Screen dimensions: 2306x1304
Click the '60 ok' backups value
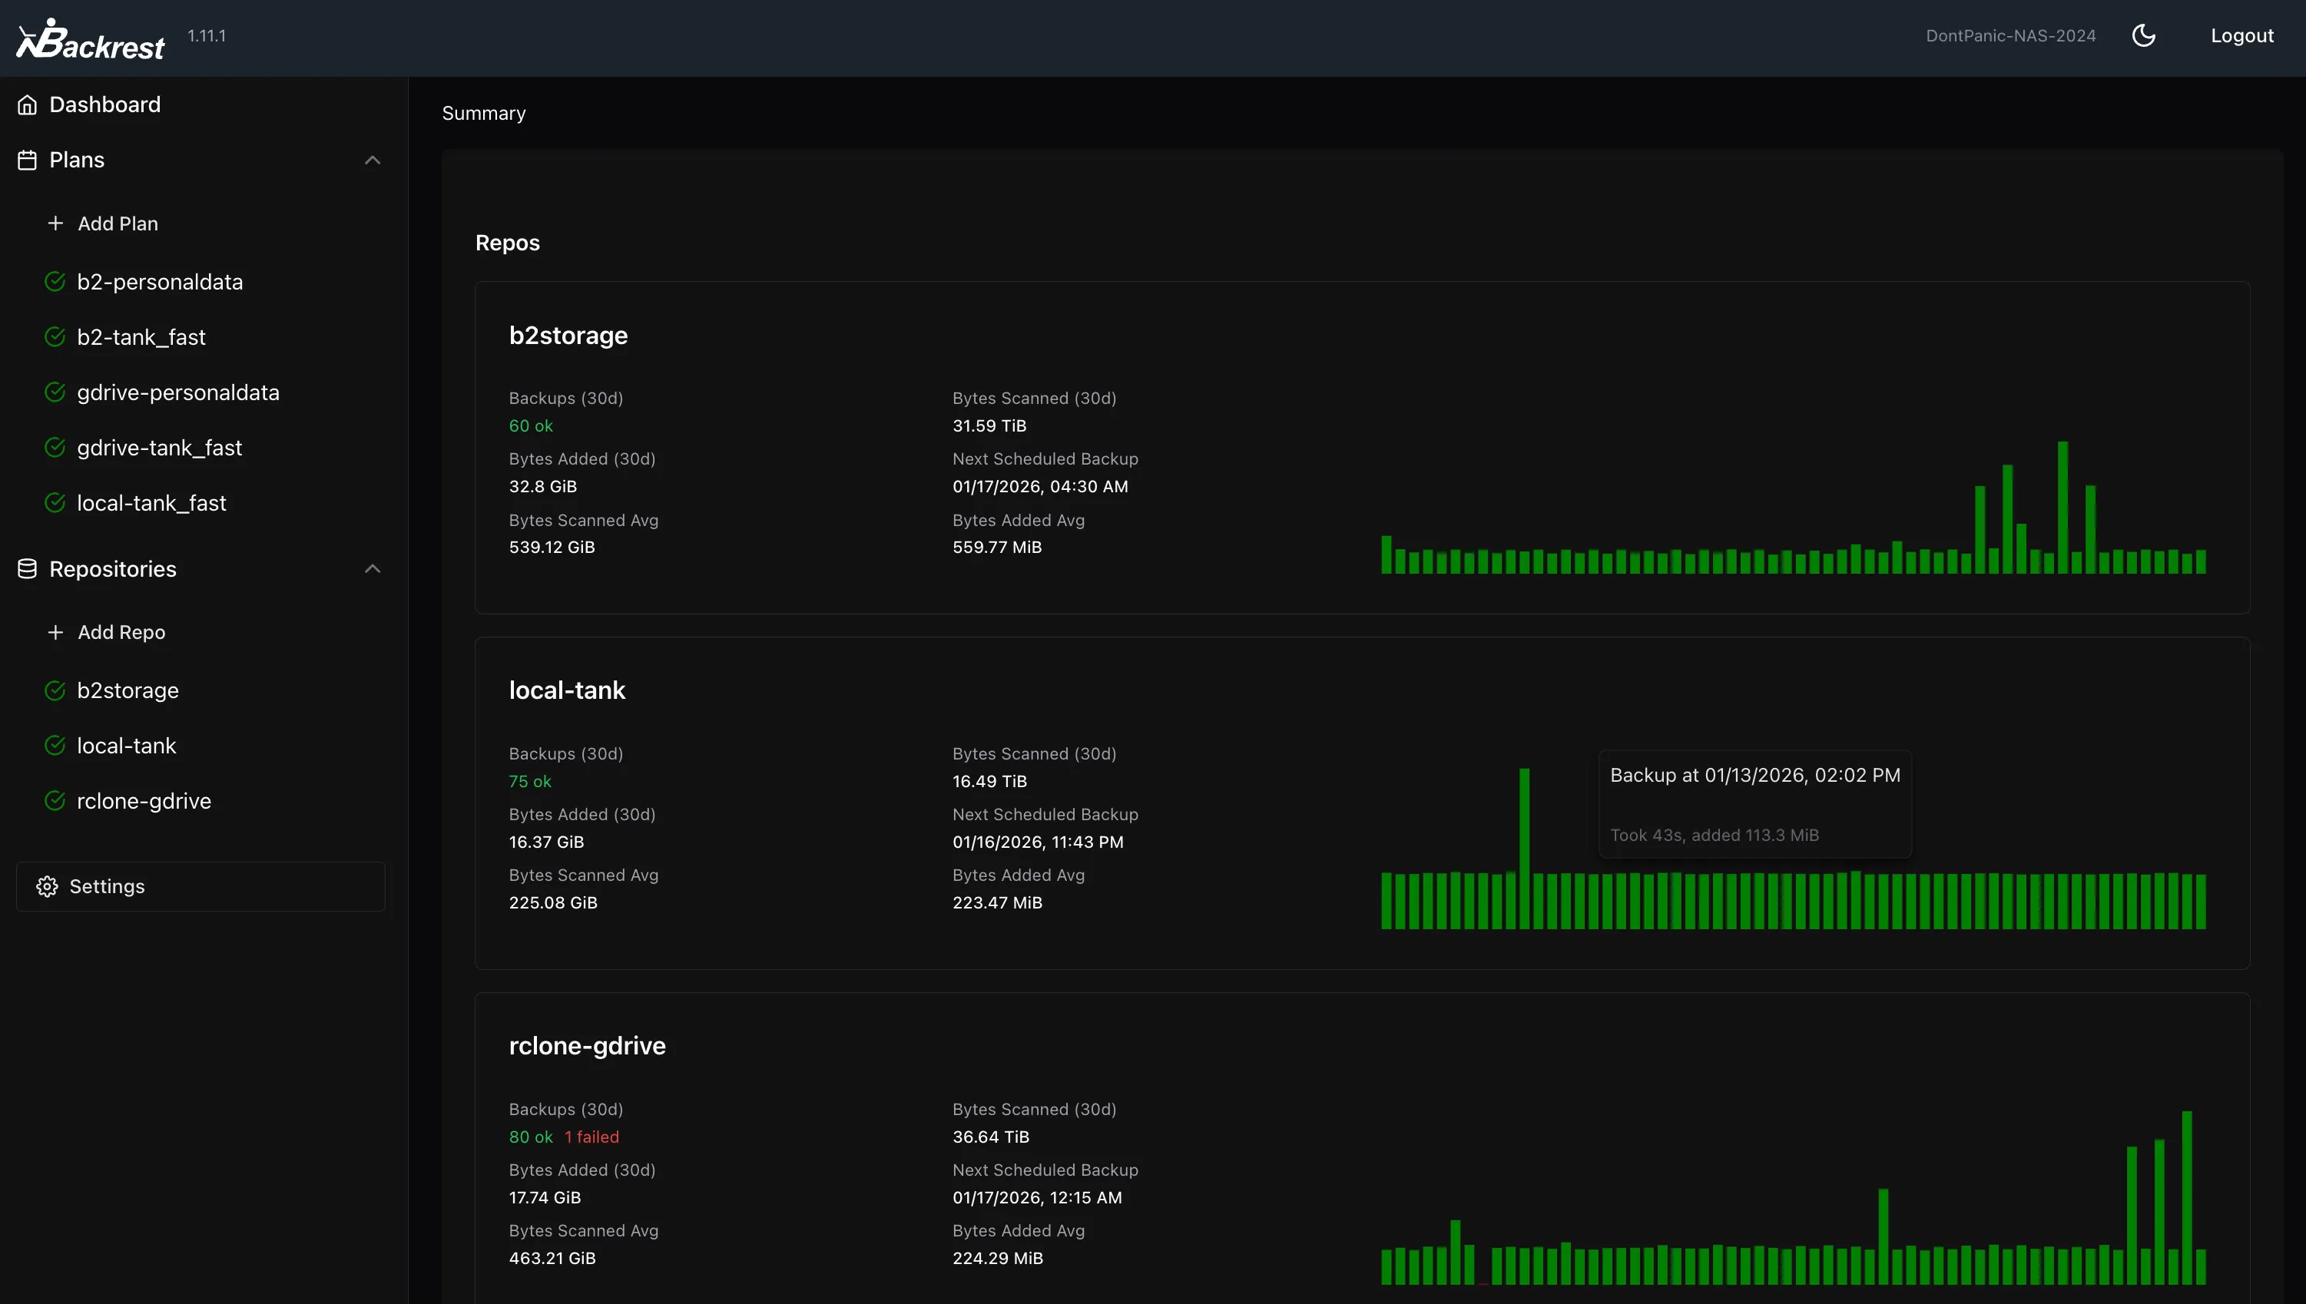coord(531,426)
